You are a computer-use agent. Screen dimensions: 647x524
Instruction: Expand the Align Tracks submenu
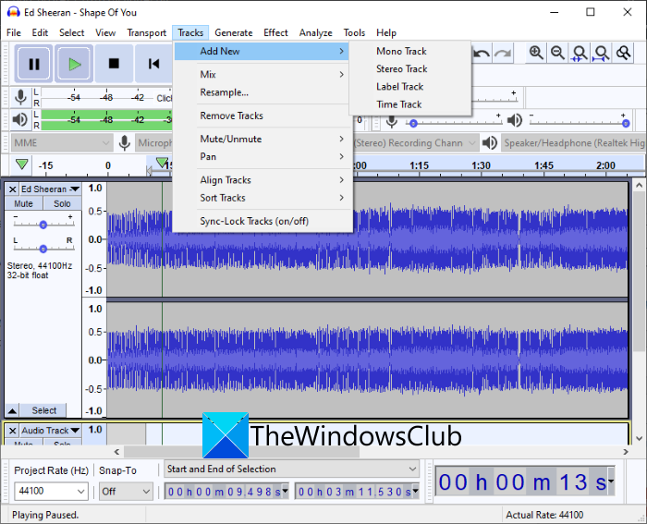pos(262,180)
